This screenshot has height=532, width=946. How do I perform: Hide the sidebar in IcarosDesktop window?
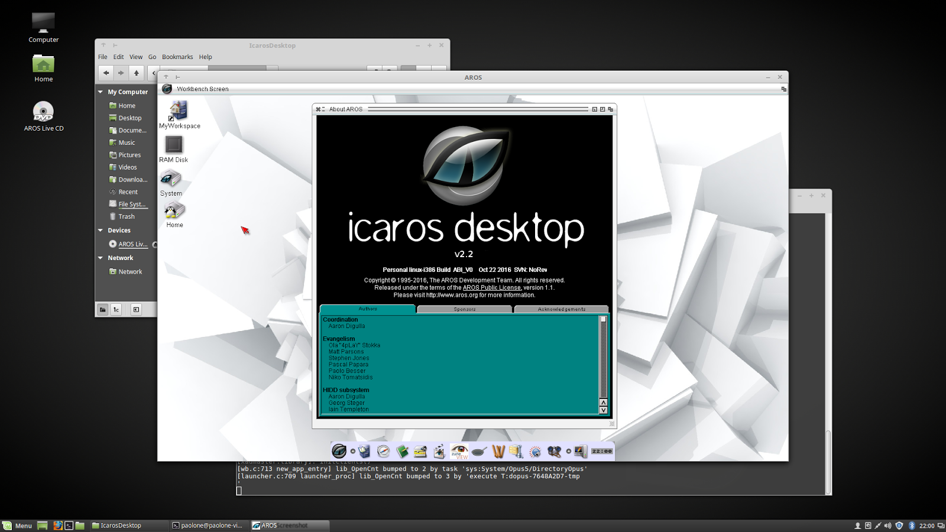136,309
